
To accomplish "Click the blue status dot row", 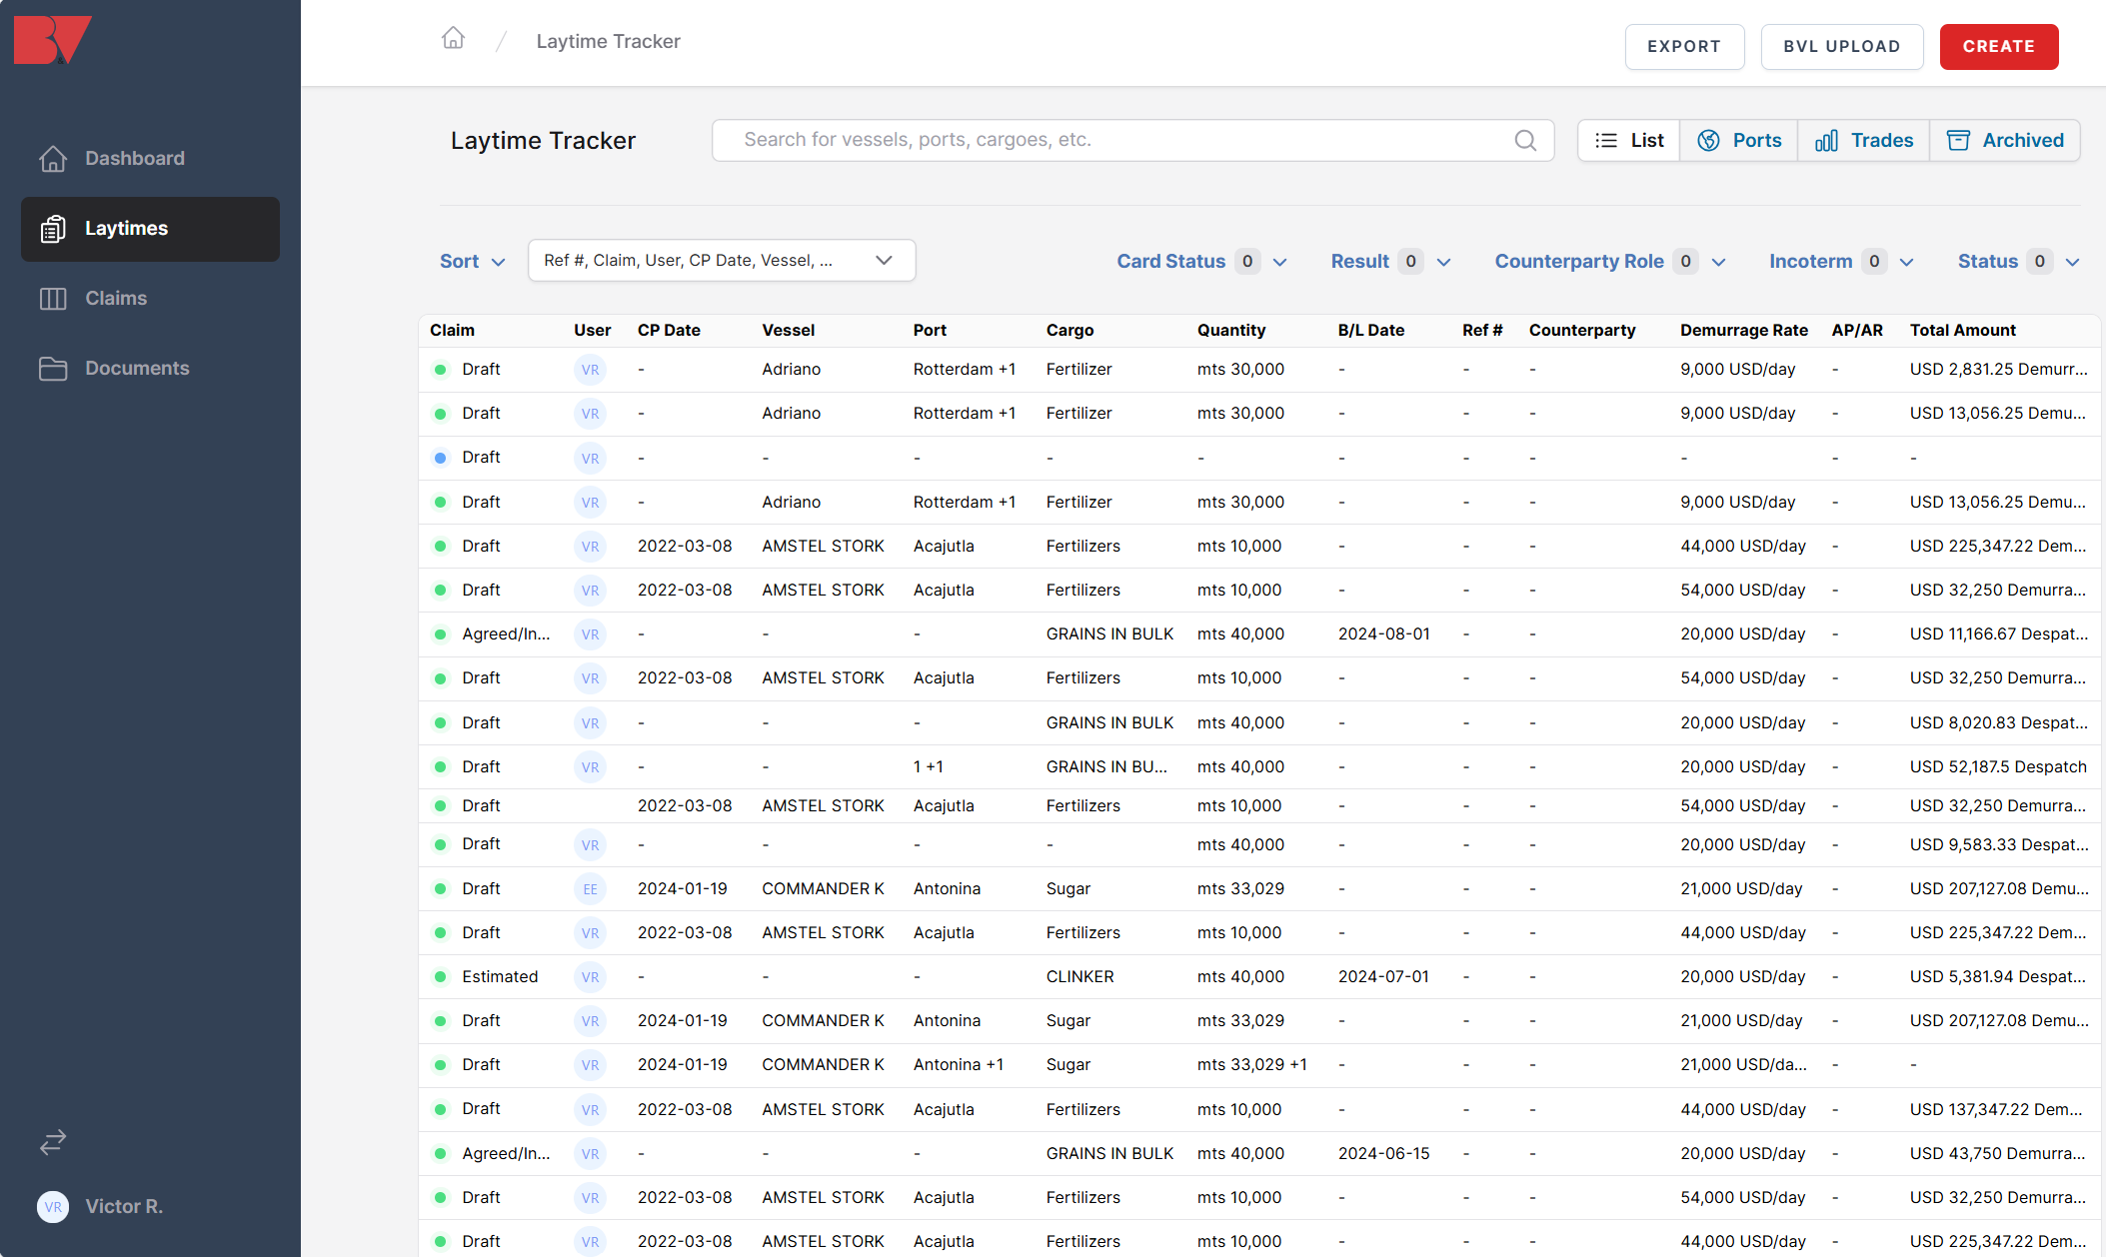I will (440, 458).
